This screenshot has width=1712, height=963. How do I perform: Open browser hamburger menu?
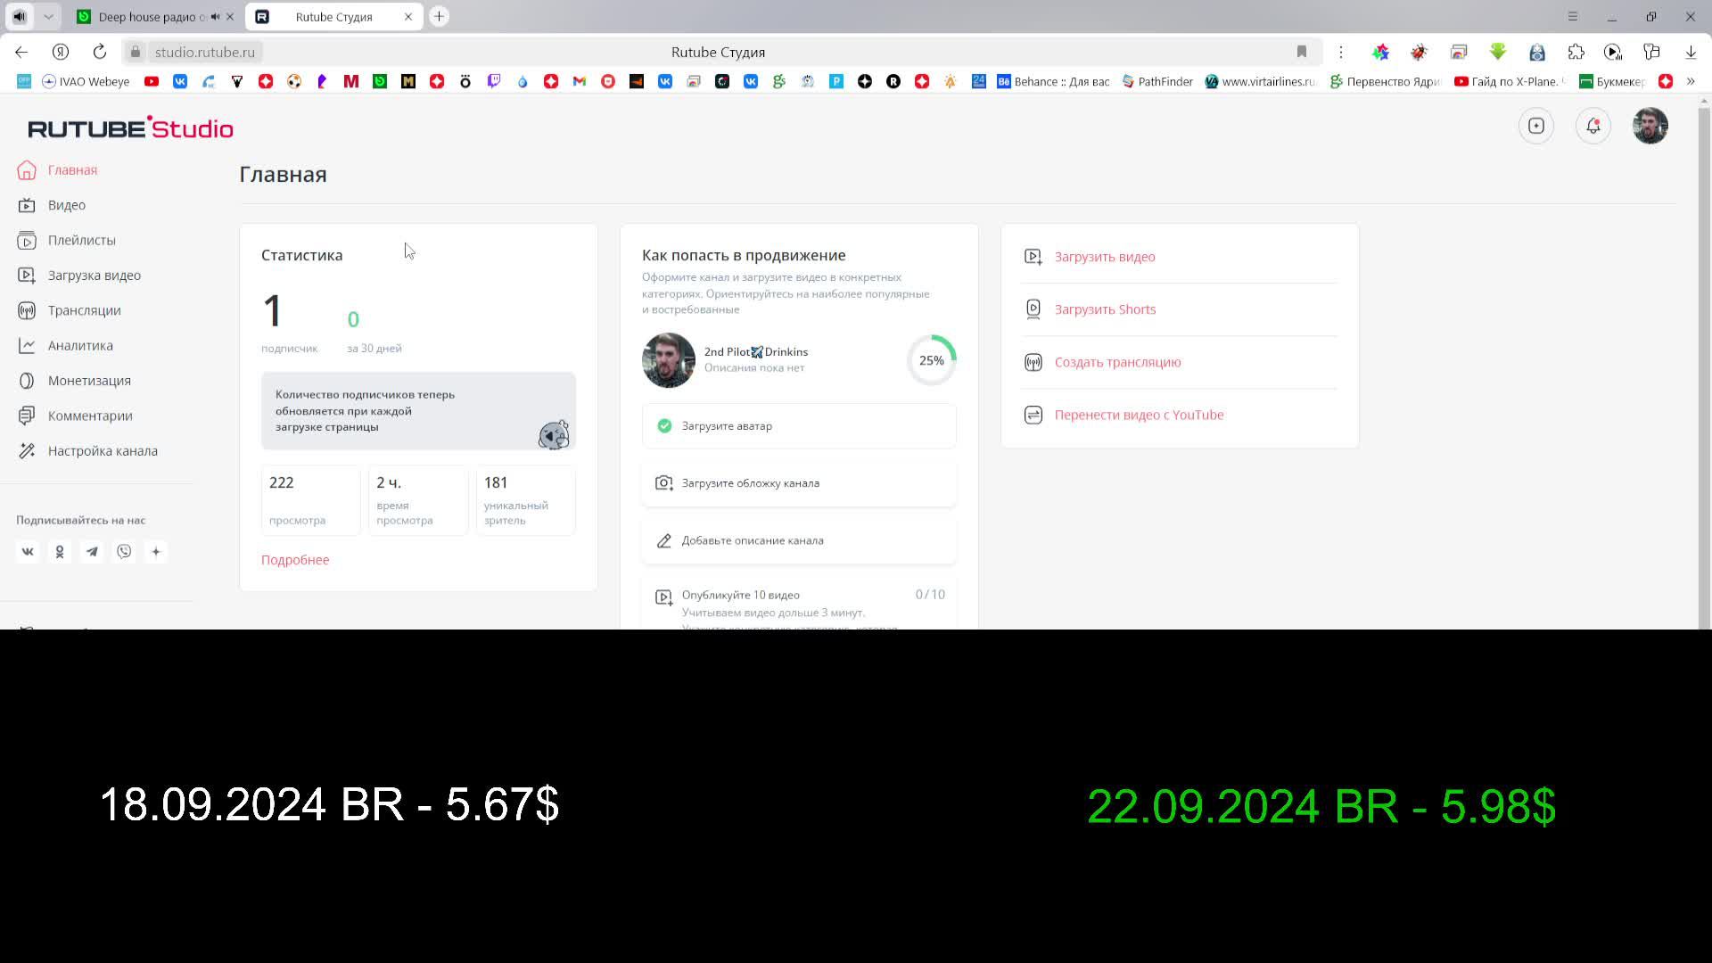(x=1573, y=16)
